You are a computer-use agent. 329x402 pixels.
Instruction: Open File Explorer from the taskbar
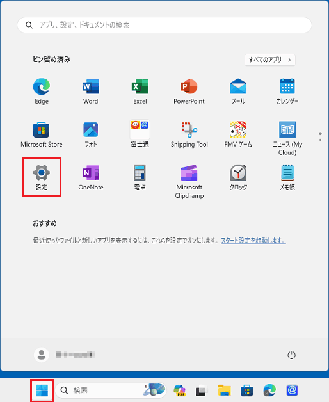[224, 390]
